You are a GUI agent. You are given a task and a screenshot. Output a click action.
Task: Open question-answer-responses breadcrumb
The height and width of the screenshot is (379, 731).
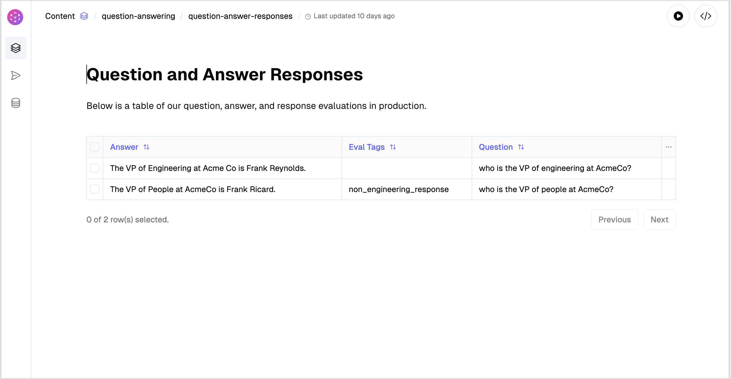coord(241,16)
